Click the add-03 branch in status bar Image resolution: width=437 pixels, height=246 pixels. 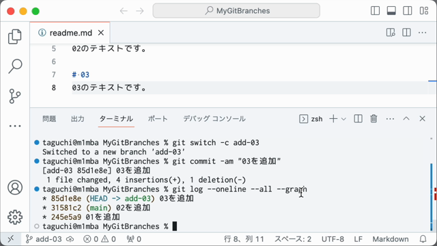(x=44, y=239)
